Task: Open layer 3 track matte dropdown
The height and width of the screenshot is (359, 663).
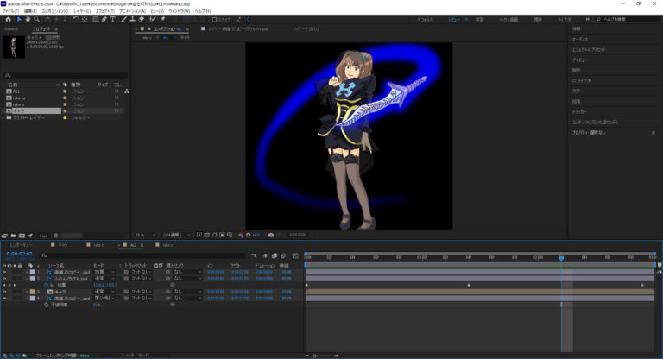Action: point(142,292)
